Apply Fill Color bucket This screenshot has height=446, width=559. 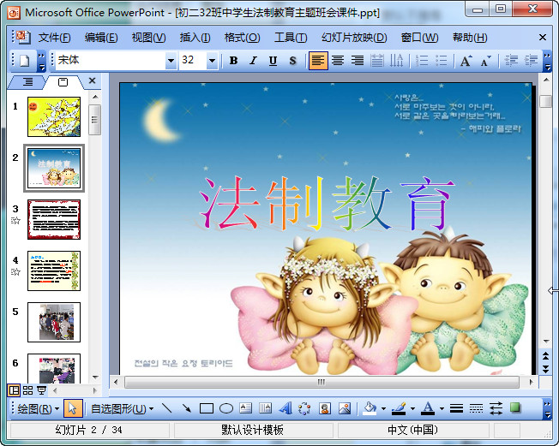370,408
